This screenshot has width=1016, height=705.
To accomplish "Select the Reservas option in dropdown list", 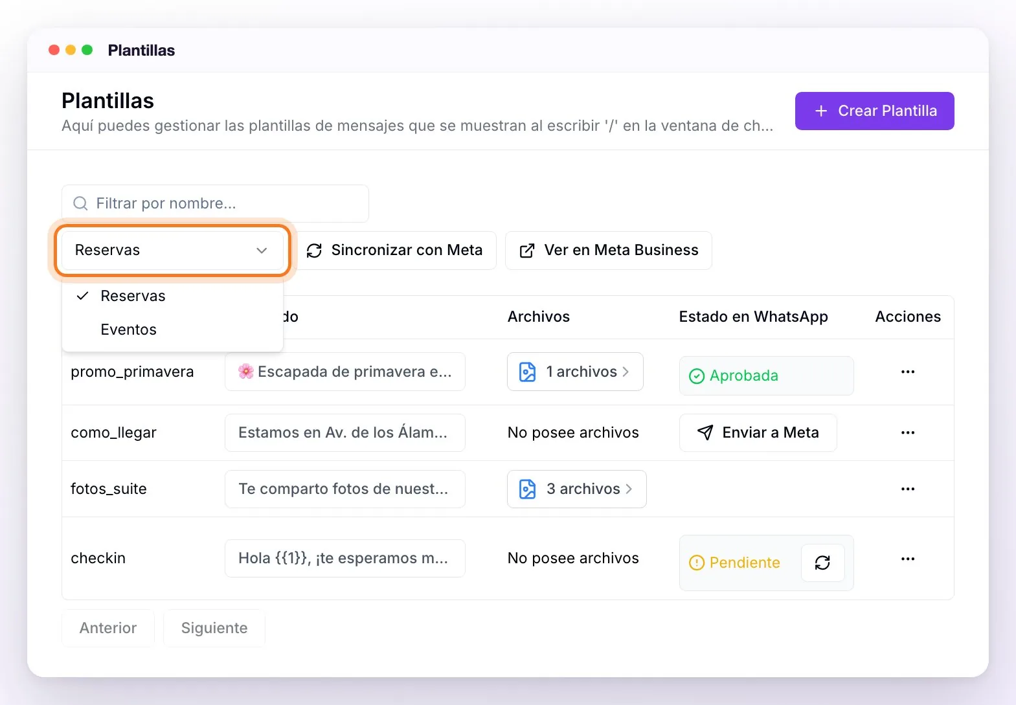I will point(172,296).
